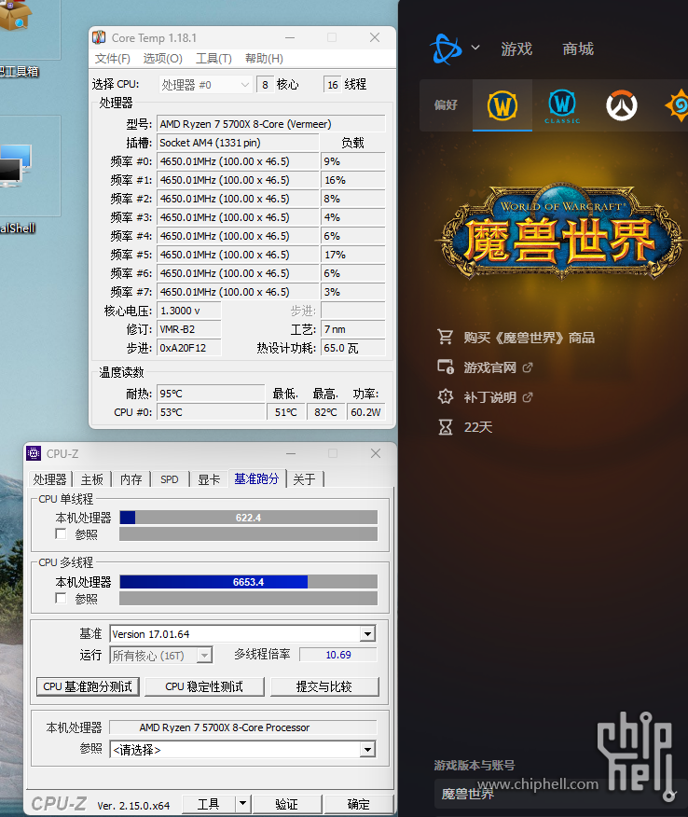This screenshot has width=688, height=817.
Task: Click the 工具 button in CPU-Z
Action: 208,804
